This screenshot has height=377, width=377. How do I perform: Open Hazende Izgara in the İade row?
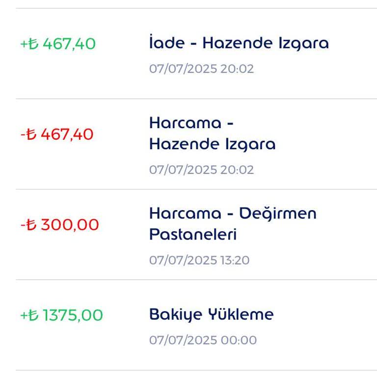coord(266,43)
